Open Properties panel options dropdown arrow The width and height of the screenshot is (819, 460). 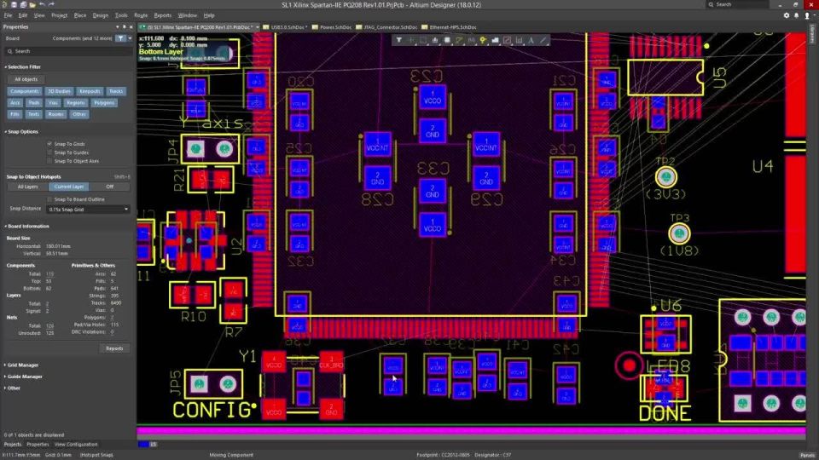[117, 26]
